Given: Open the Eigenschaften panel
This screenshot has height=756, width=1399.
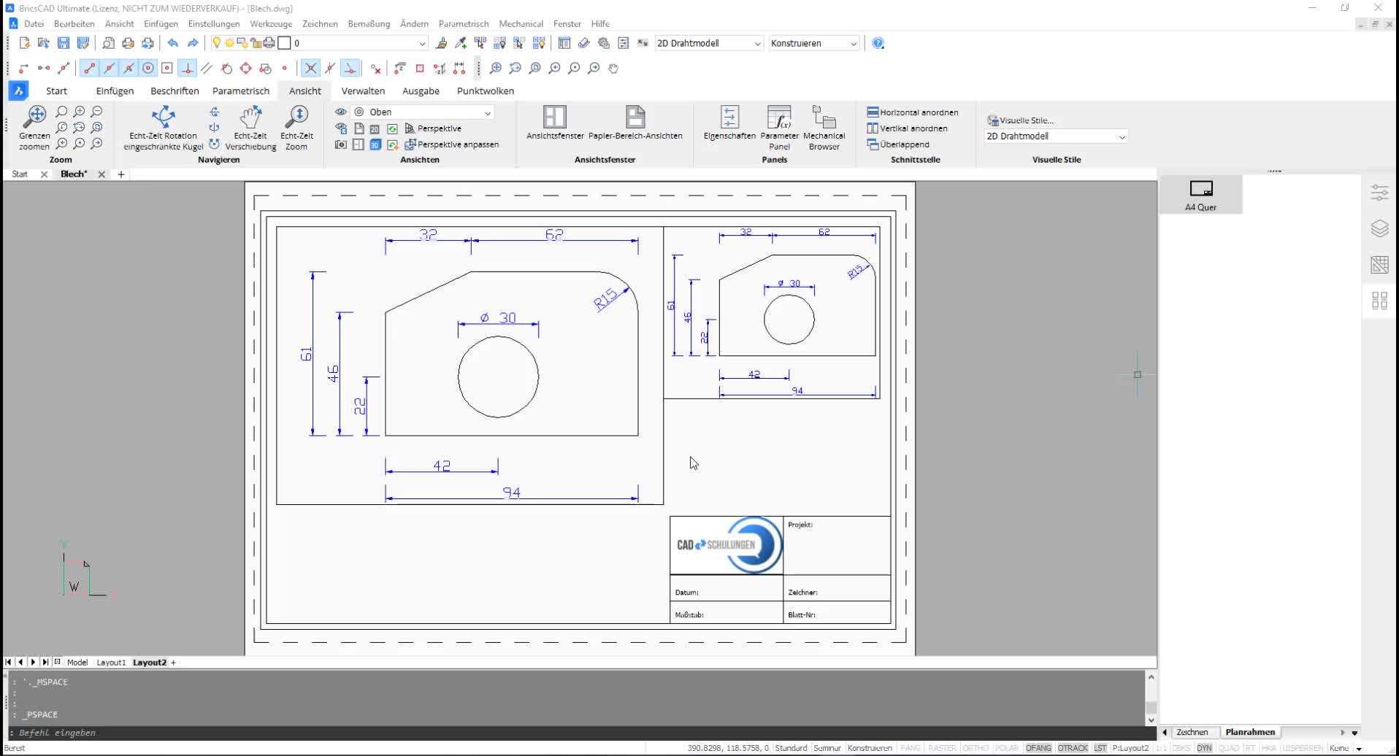Looking at the screenshot, I should coord(729,123).
